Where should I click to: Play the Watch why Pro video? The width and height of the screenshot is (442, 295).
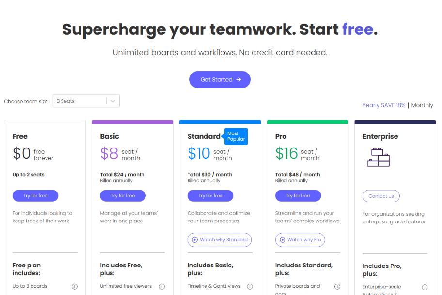tap(300, 240)
